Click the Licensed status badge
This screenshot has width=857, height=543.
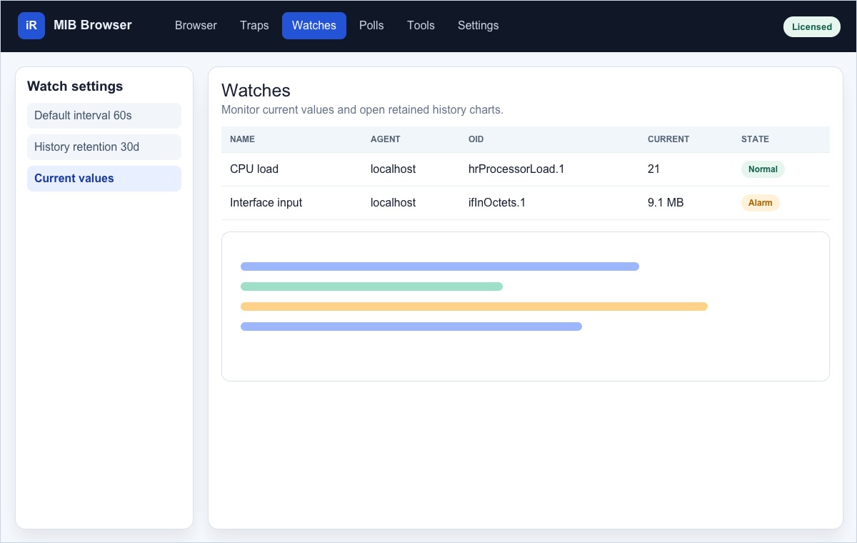click(812, 27)
